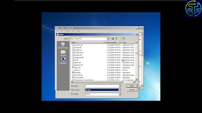
Task: Open Libraries in the places bar
Action: (63, 53)
